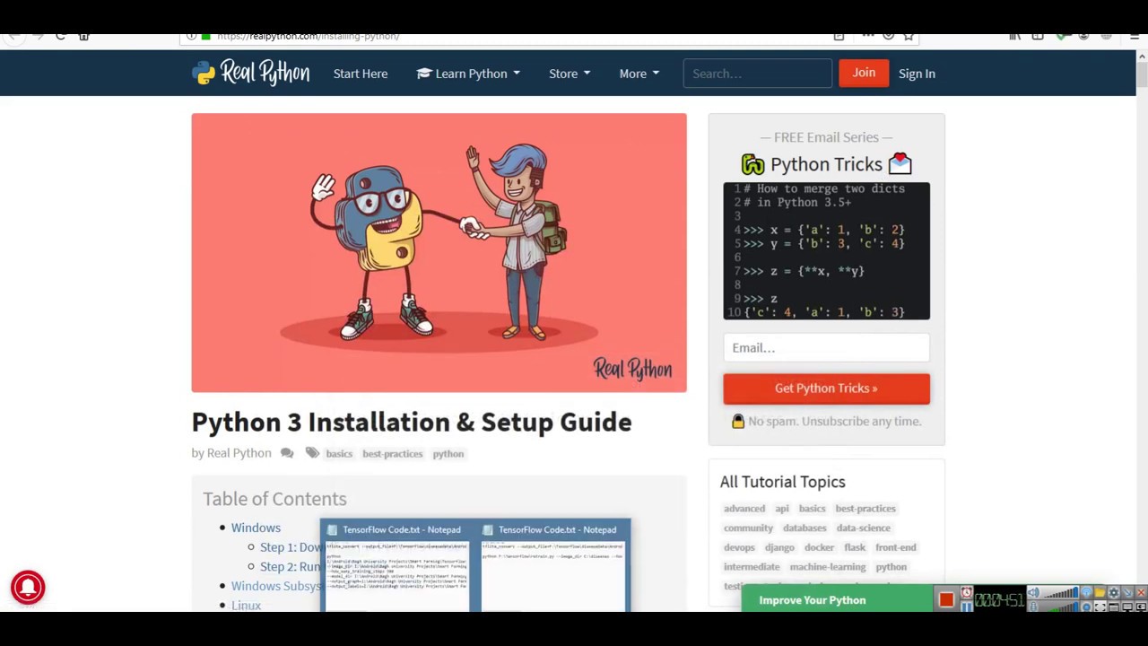Click the speaker volume icon in recorder toolbar
The image size is (1148, 646).
tap(1033, 592)
